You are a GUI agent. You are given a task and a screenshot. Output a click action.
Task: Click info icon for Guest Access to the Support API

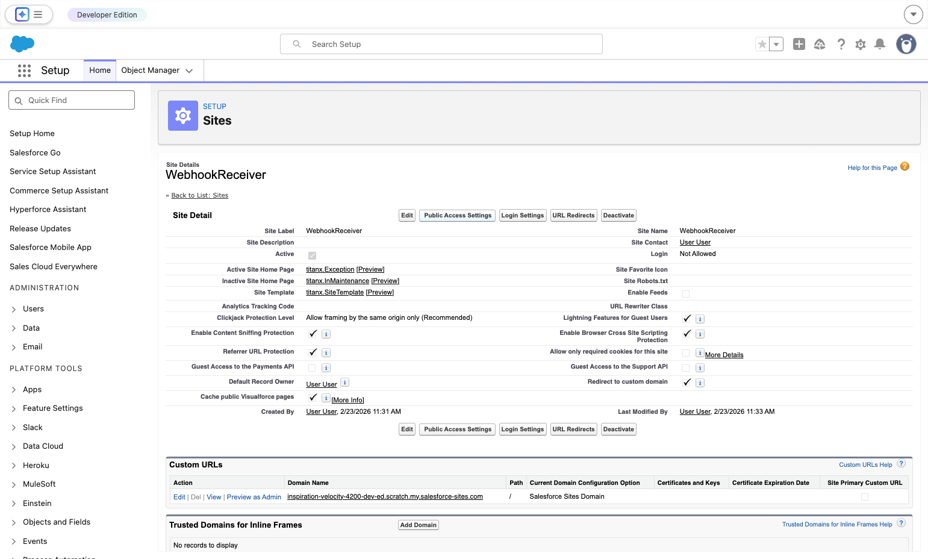(700, 368)
